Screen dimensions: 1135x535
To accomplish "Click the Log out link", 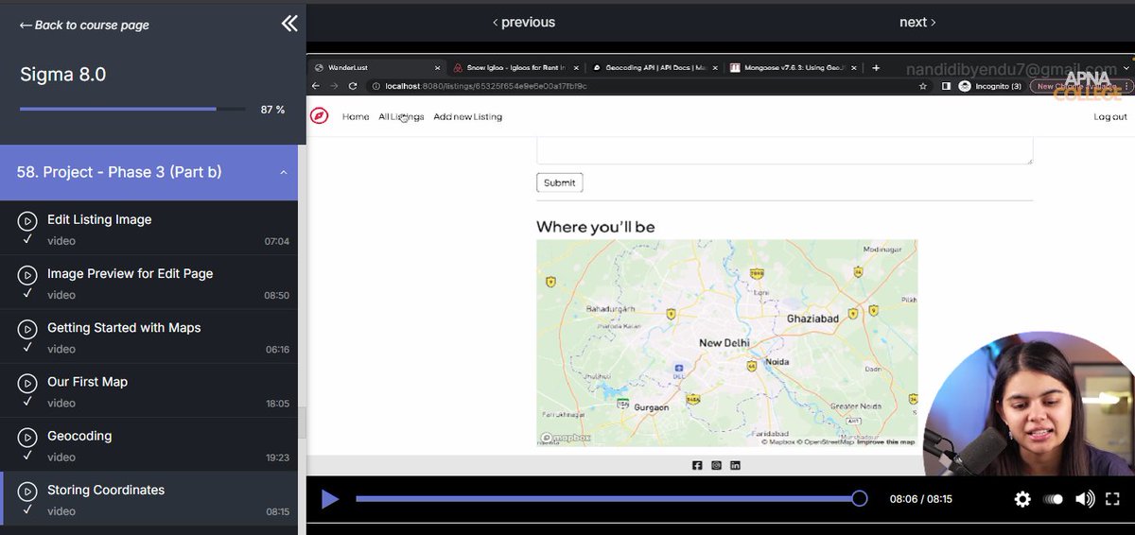I will pos(1110,117).
